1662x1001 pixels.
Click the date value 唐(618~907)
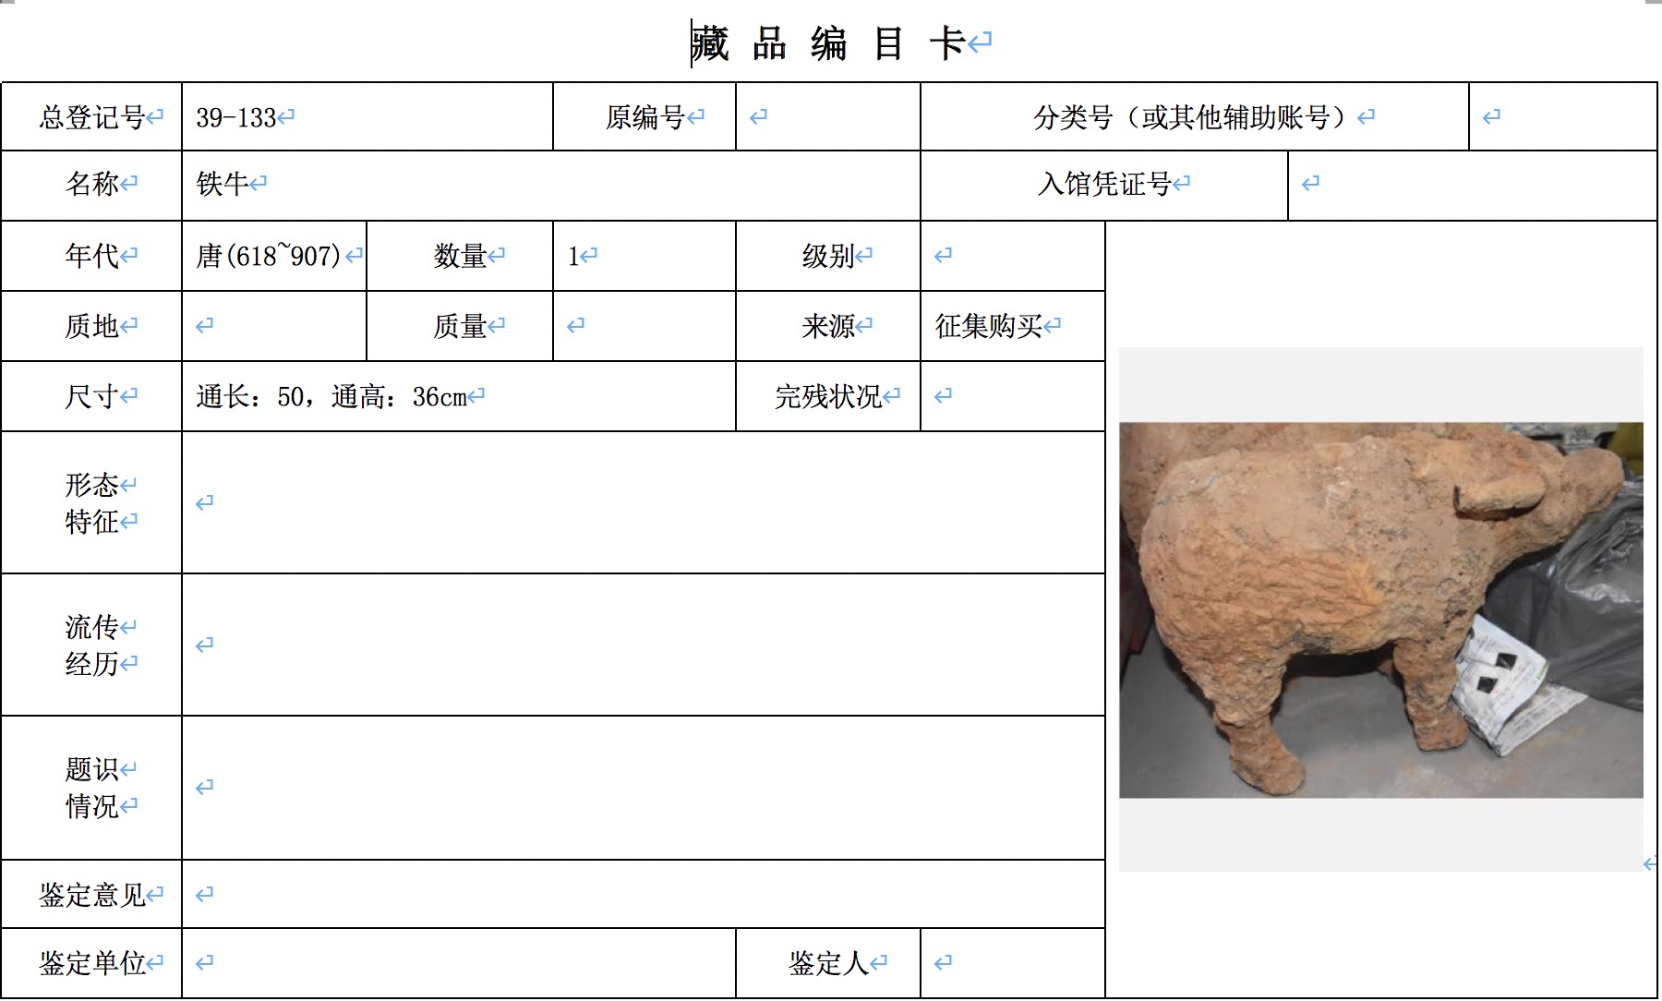tap(269, 256)
